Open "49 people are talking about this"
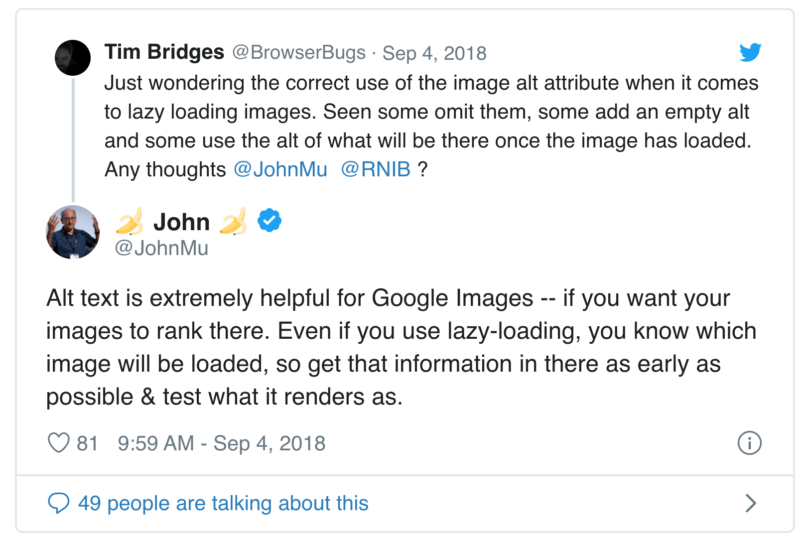 click(x=223, y=503)
